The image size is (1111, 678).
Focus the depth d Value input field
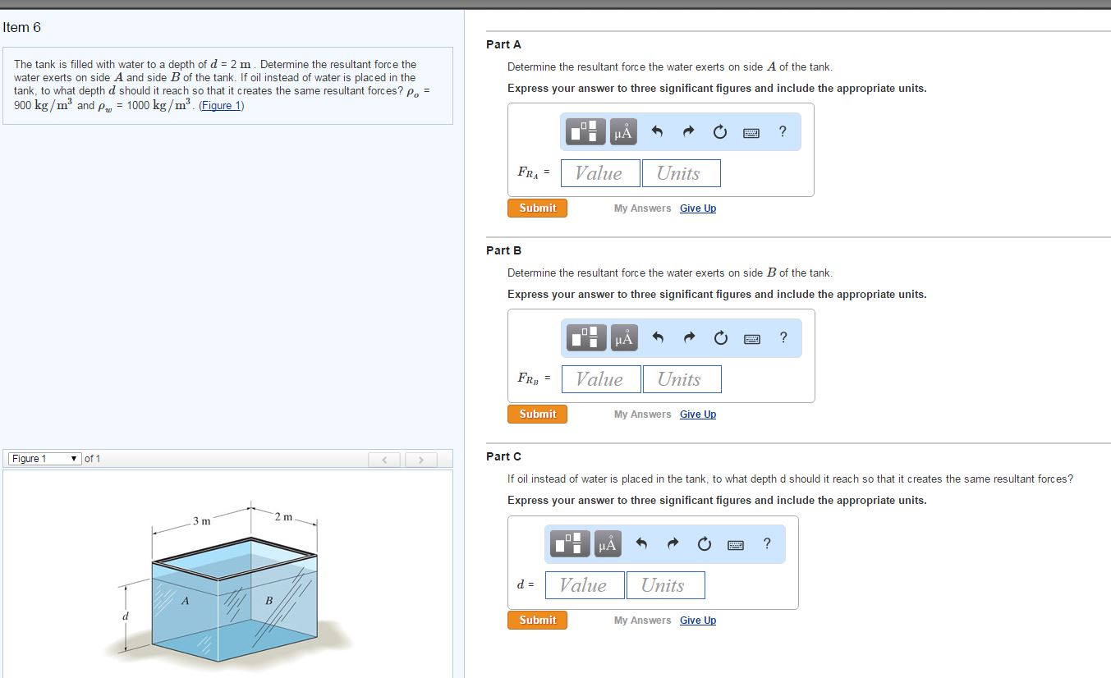pos(585,585)
